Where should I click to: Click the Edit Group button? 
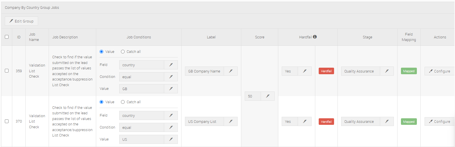pos(21,21)
